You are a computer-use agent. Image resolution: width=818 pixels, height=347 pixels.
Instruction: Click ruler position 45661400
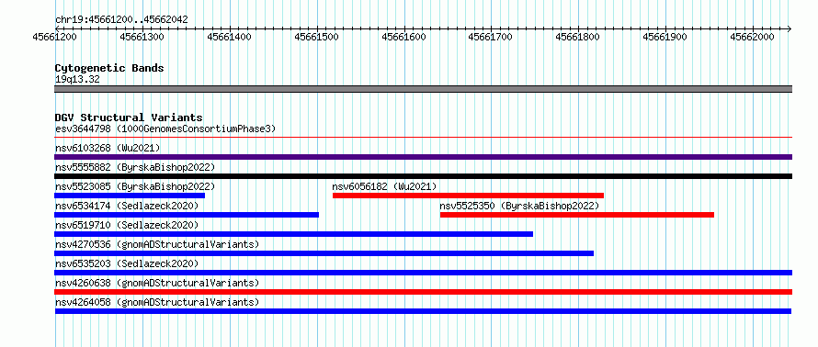click(x=229, y=37)
